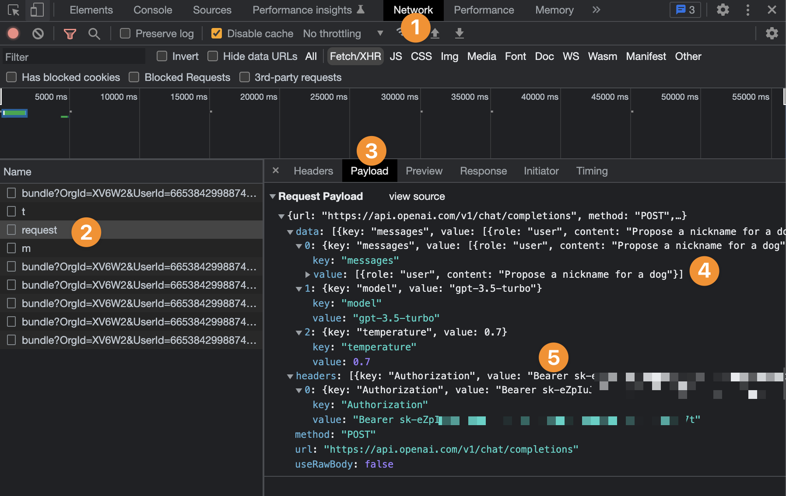Click the record network log button
Image resolution: width=786 pixels, height=496 pixels.
coord(13,33)
